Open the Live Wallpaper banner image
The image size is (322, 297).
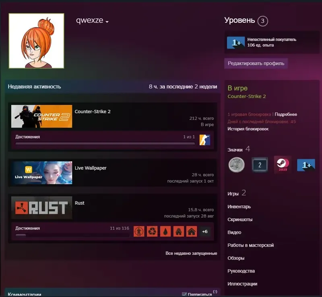[42, 173]
